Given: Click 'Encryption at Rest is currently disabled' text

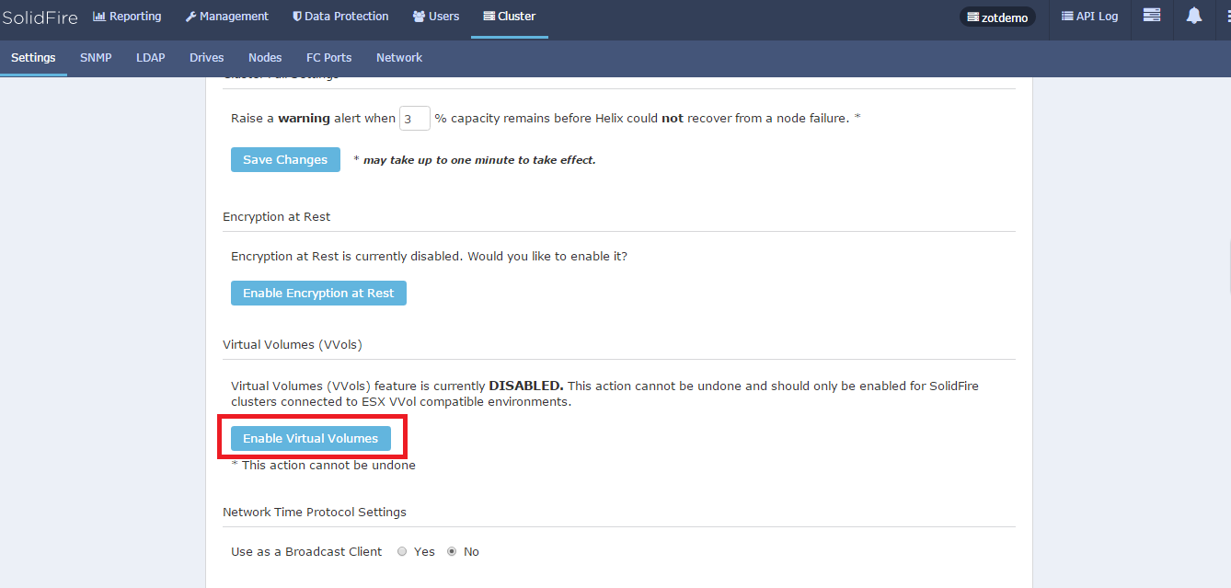Looking at the screenshot, I should click(430, 256).
